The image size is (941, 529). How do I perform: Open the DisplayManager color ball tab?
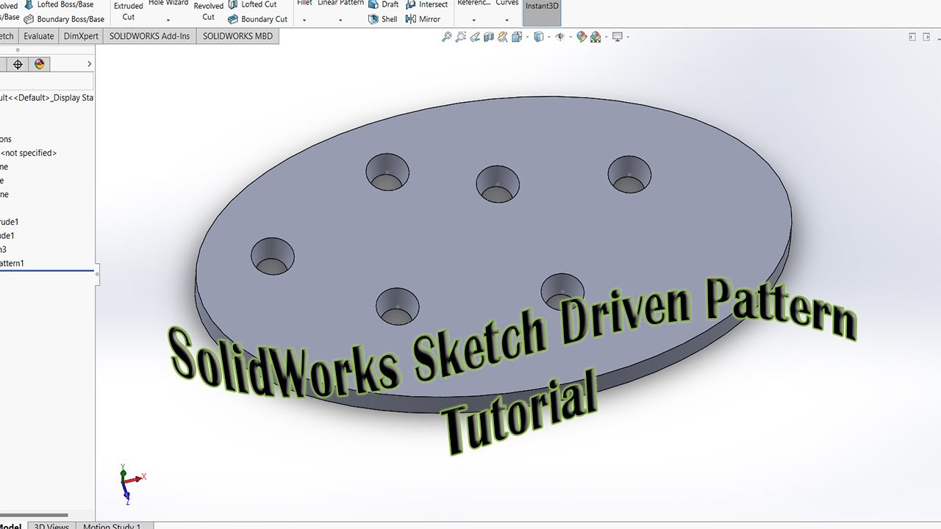click(40, 64)
